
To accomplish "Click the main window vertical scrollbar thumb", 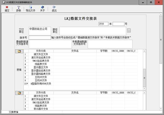I will [x=161, y=40].
